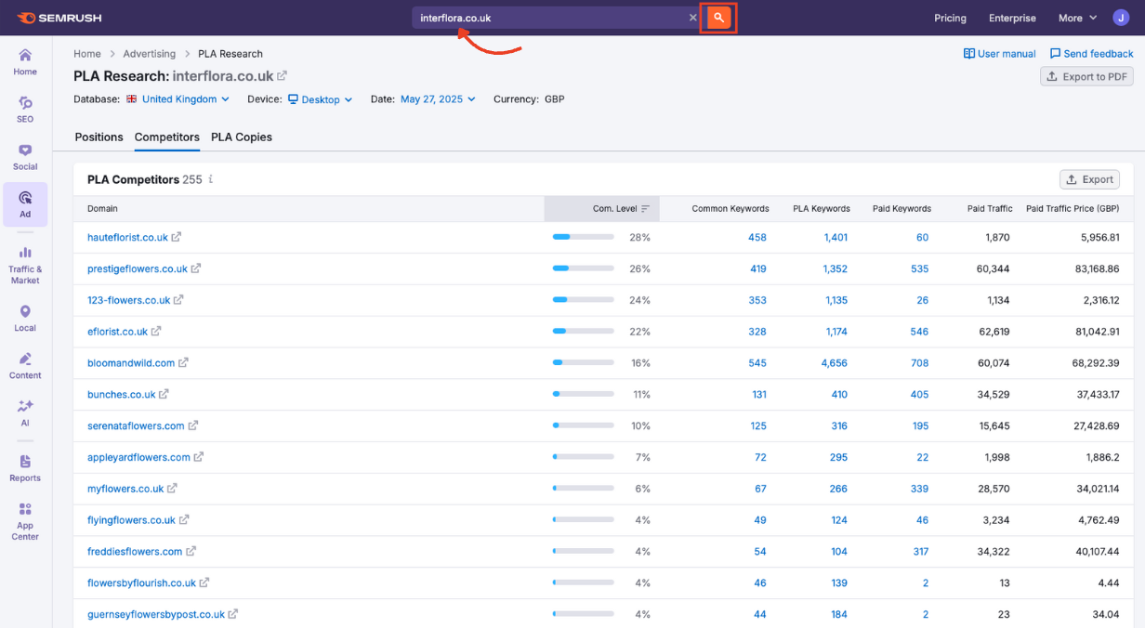Open the Local tool from the sidebar
The height and width of the screenshot is (628, 1145).
(x=24, y=313)
